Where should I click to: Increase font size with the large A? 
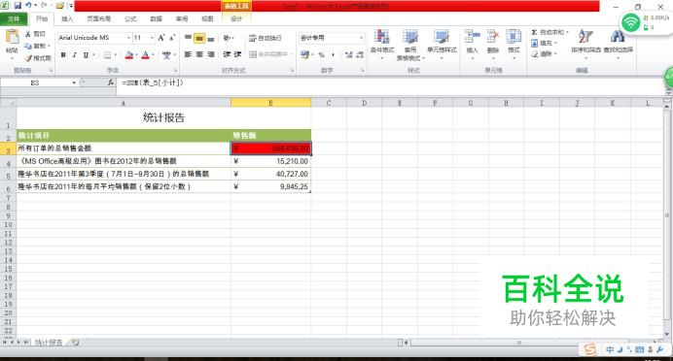pos(161,38)
